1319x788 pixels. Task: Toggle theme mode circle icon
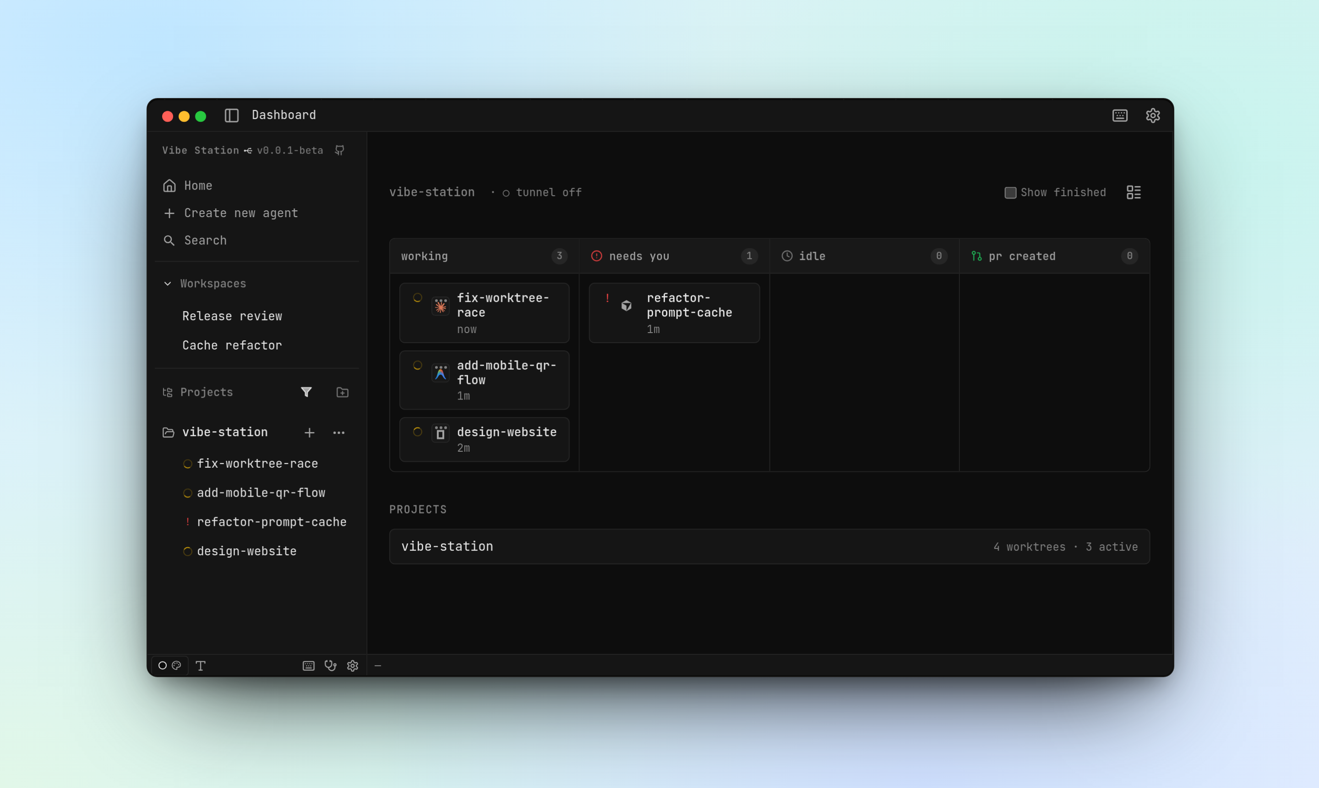(163, 665)
